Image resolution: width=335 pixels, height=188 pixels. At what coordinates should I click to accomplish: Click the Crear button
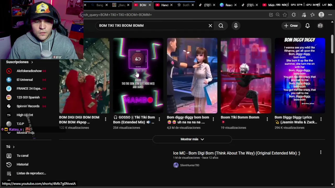[291, 26]
